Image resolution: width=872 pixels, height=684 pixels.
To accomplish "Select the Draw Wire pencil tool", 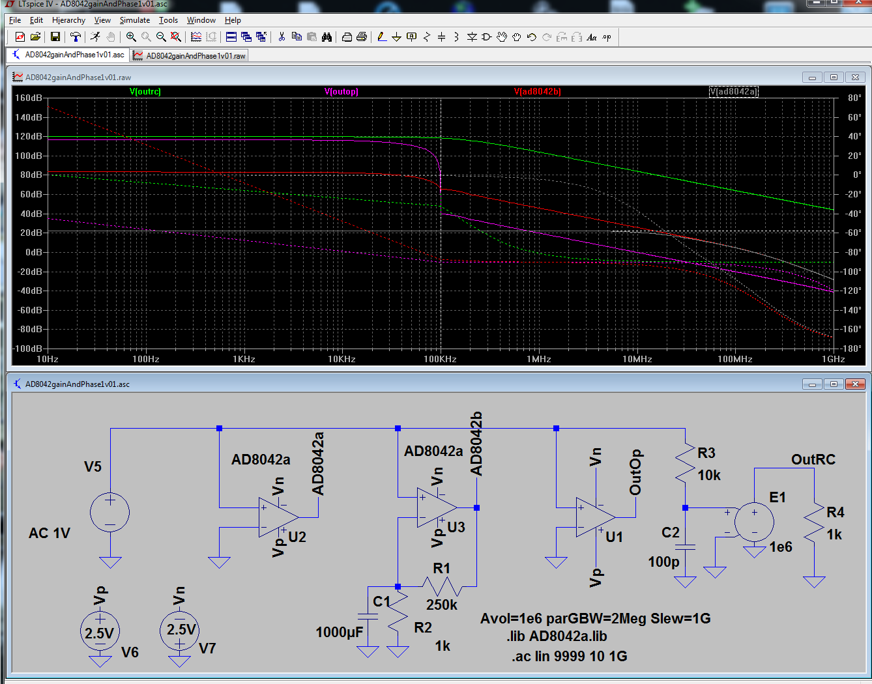I will click(x=382, y=37).
